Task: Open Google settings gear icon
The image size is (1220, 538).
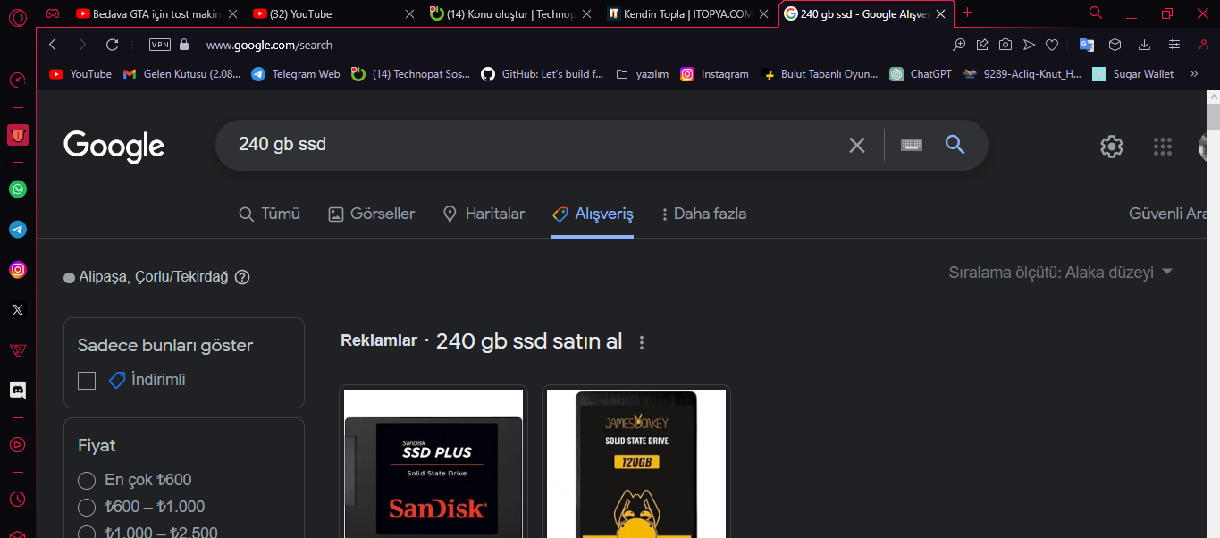Action: coord(1112,147)
